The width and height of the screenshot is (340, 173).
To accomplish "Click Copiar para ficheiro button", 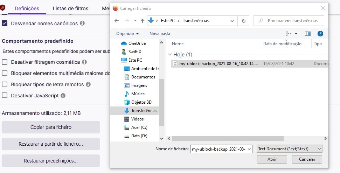I will (51, 127).
